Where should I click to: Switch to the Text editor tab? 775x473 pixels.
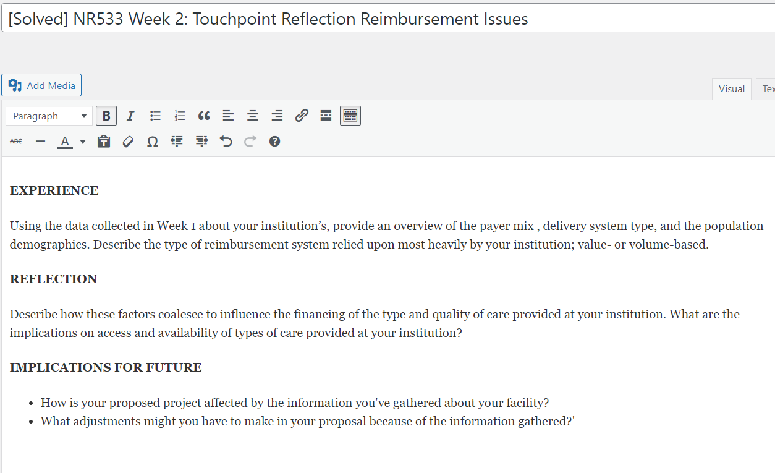(766, 89)
